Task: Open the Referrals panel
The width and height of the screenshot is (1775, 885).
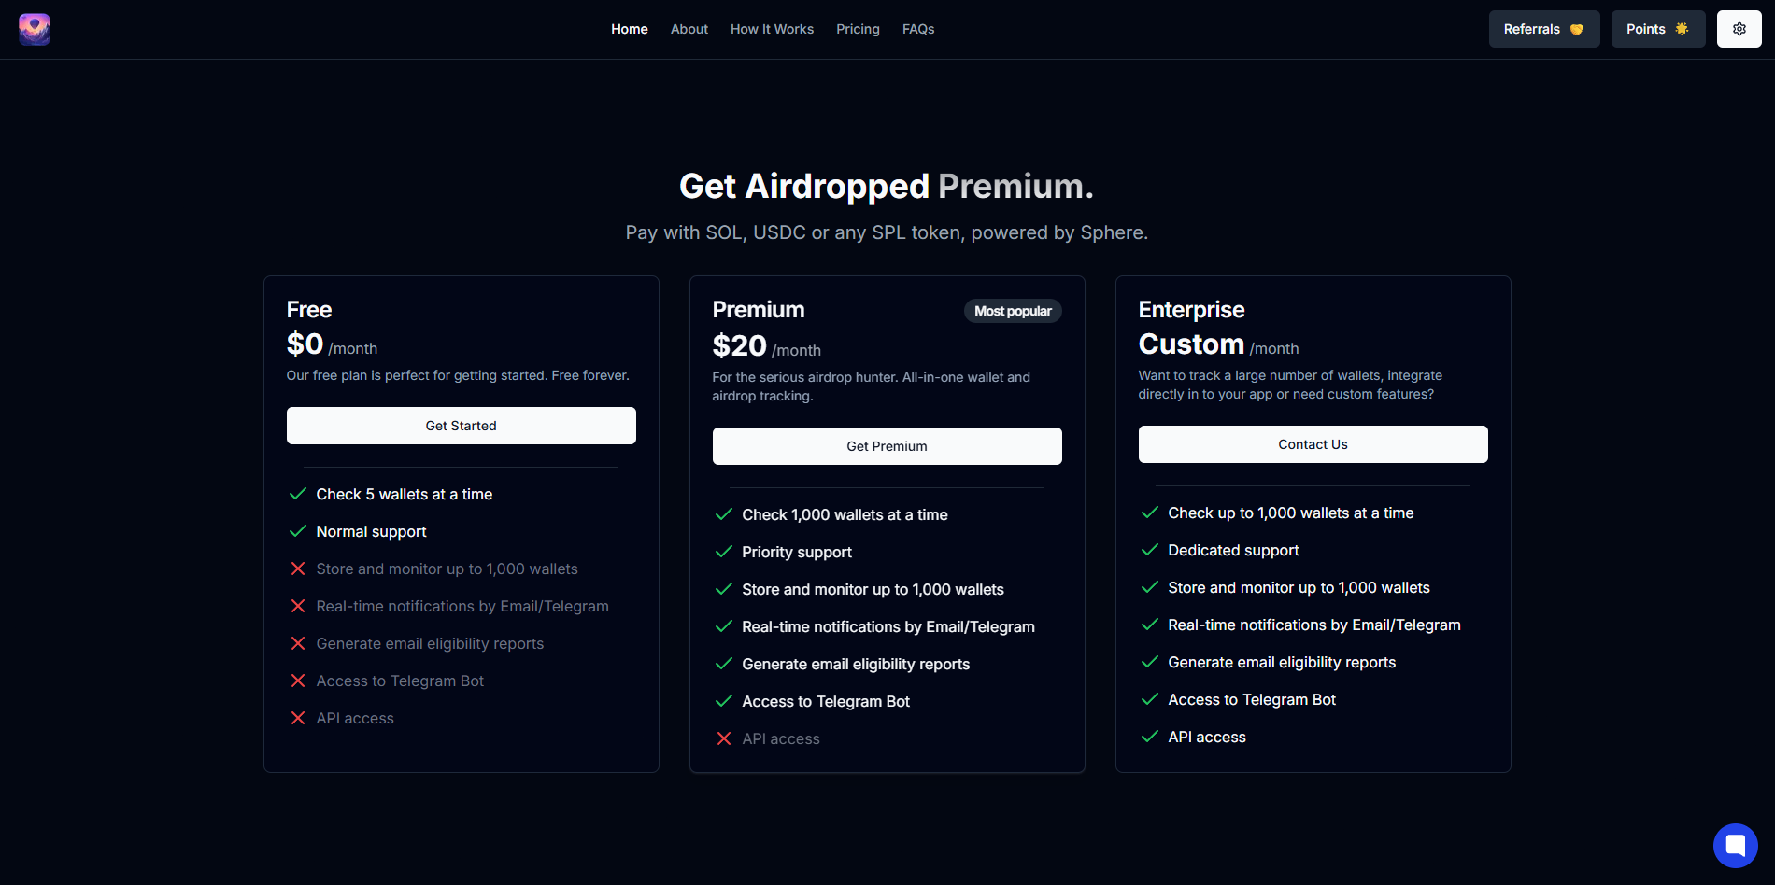Action: coord(1543,29)
